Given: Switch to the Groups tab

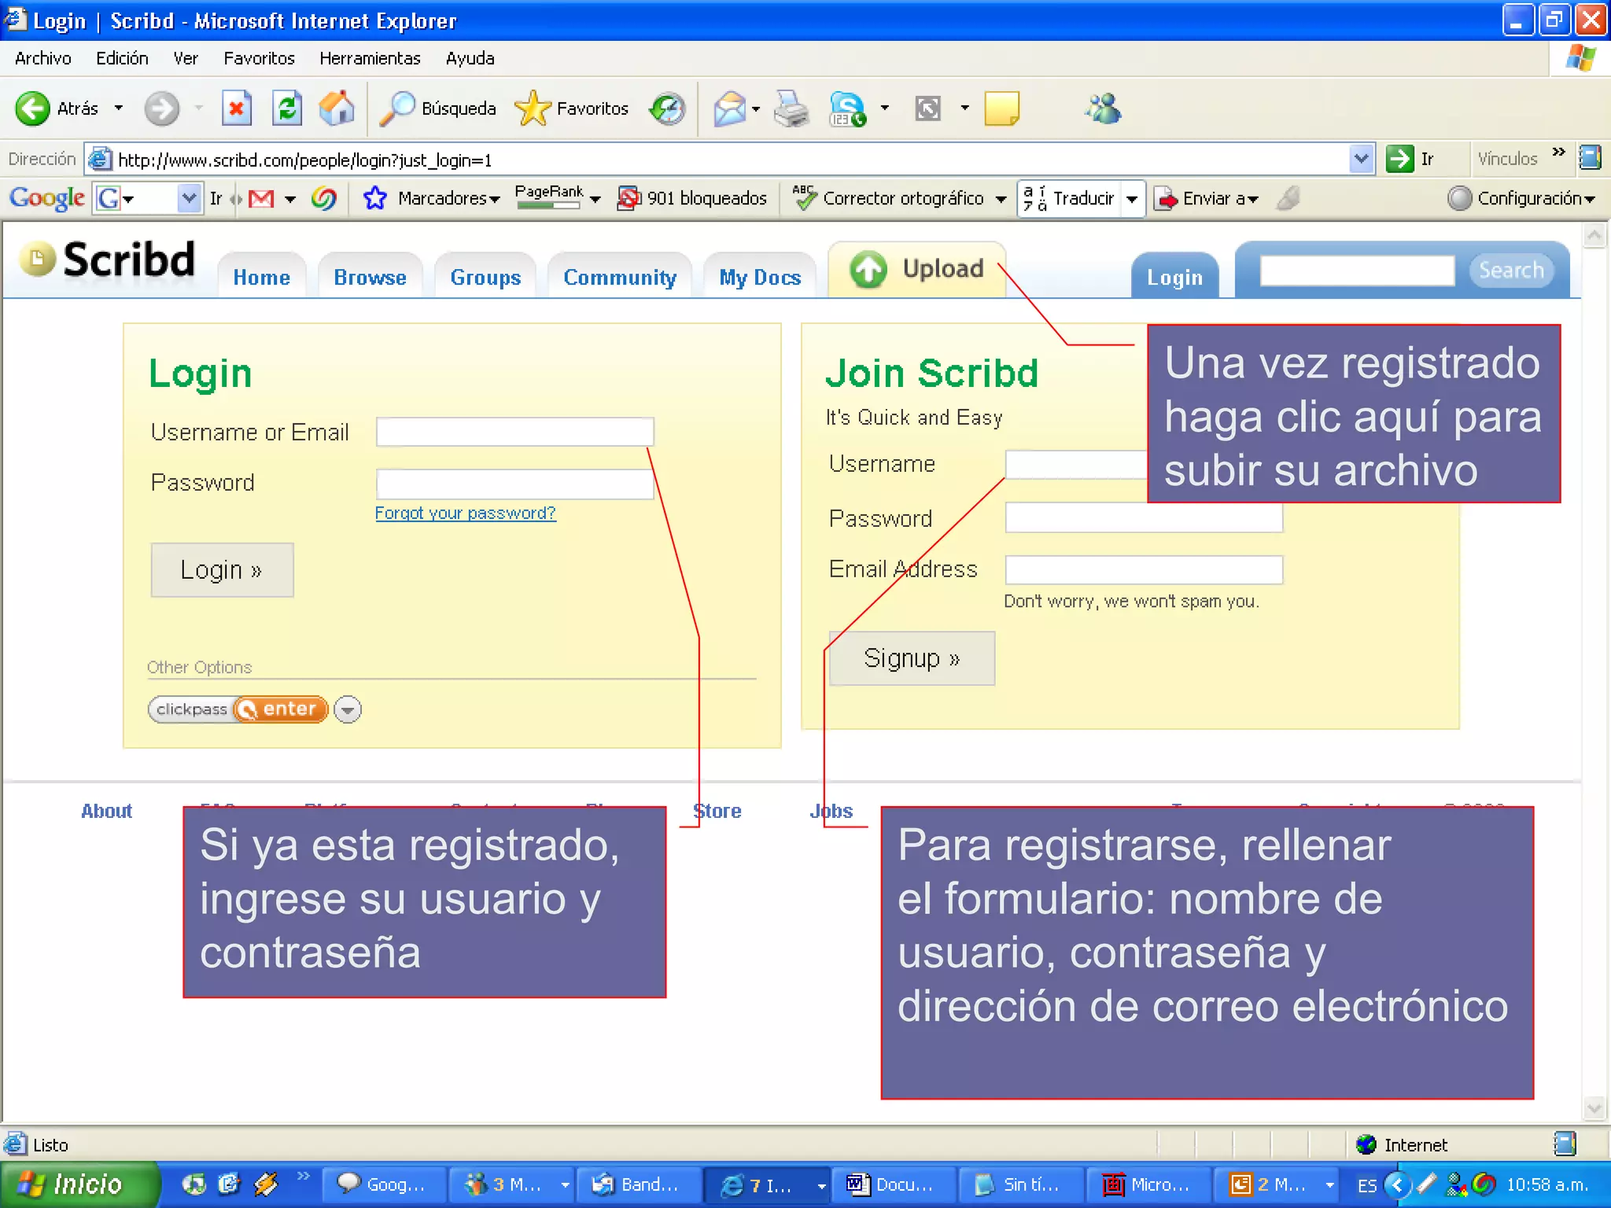Looking at the screenshot, I should (x=485, y=277).
